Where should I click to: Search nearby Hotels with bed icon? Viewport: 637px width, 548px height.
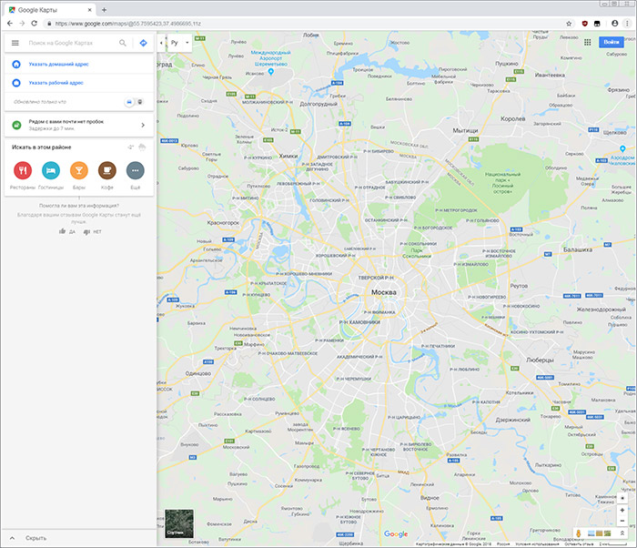coord(51,170)
